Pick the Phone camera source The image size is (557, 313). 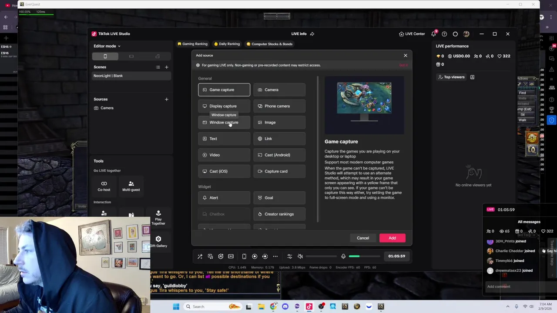click(279, 106)
